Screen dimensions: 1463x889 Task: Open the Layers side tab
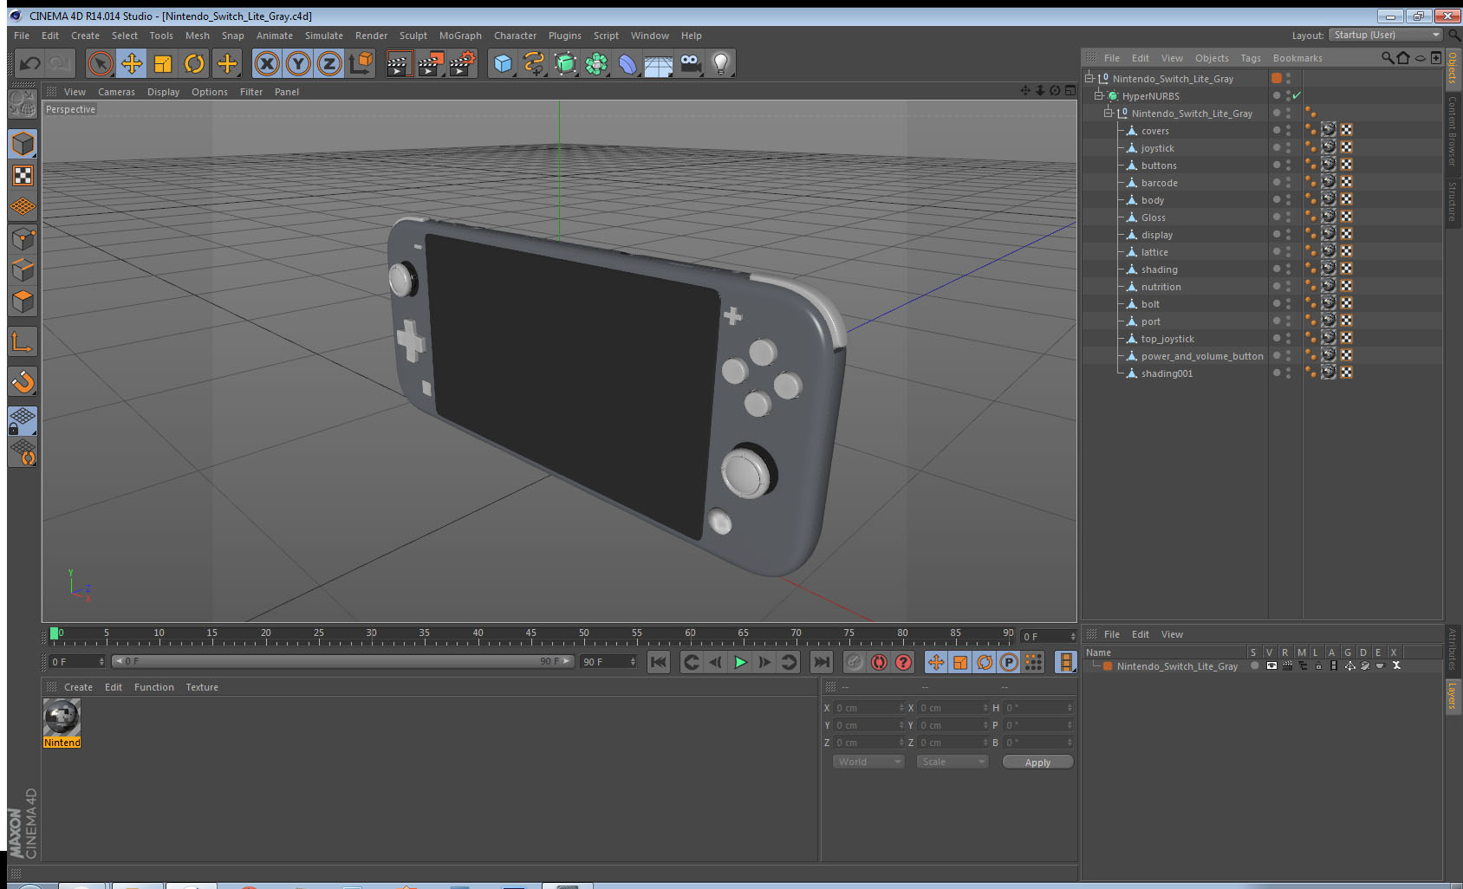pos(1453,696)
